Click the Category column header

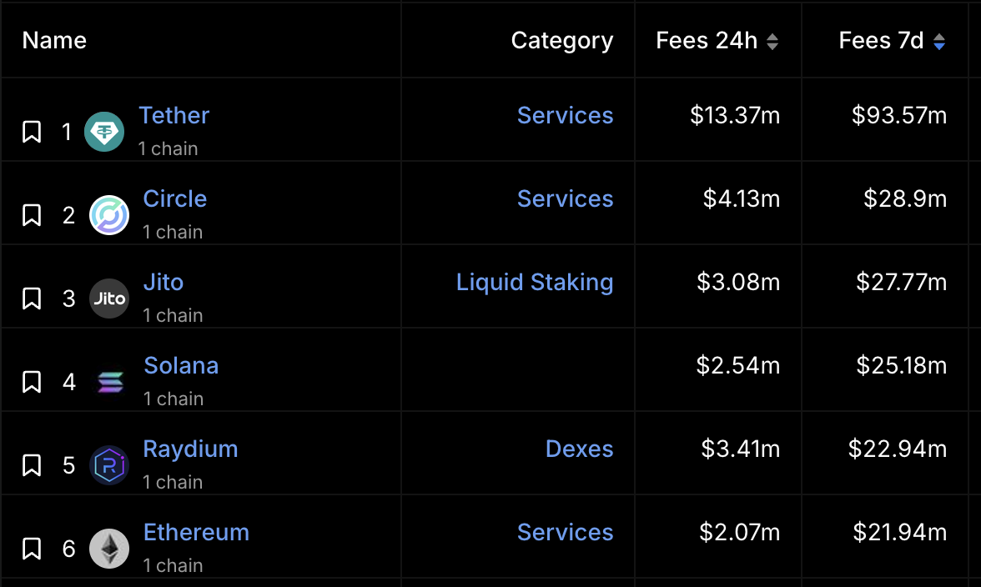point(561,39)
